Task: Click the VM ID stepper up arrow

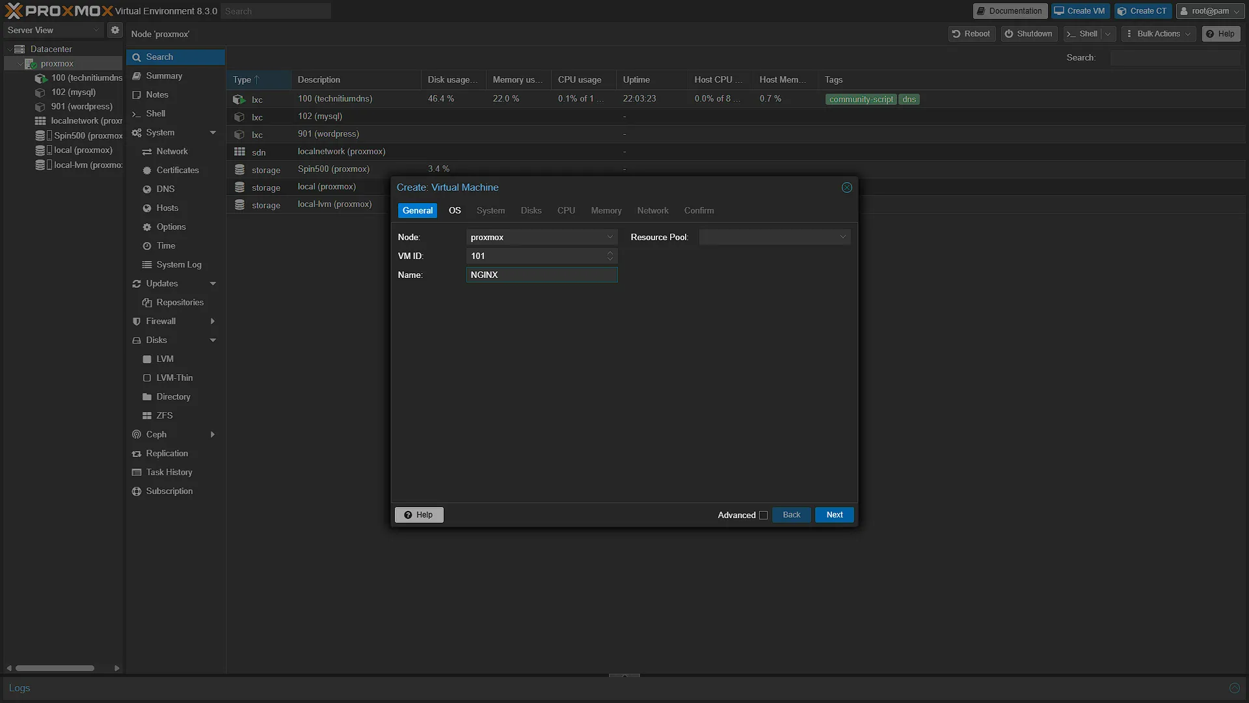Action: click(610, 253)
